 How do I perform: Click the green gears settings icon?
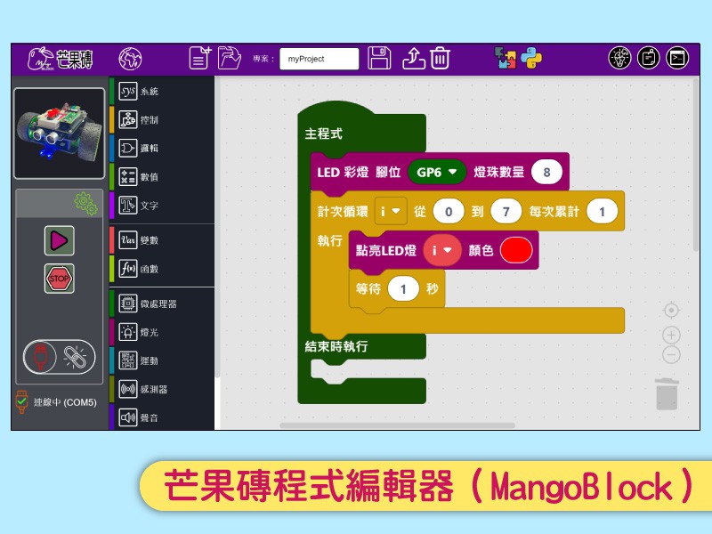coord(85,204)
